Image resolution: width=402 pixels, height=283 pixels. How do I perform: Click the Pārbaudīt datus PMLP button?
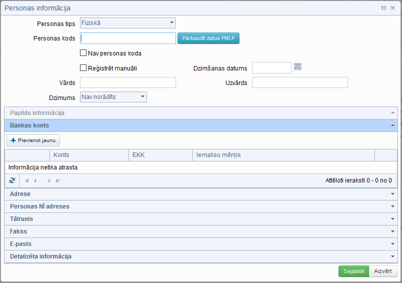208,38
